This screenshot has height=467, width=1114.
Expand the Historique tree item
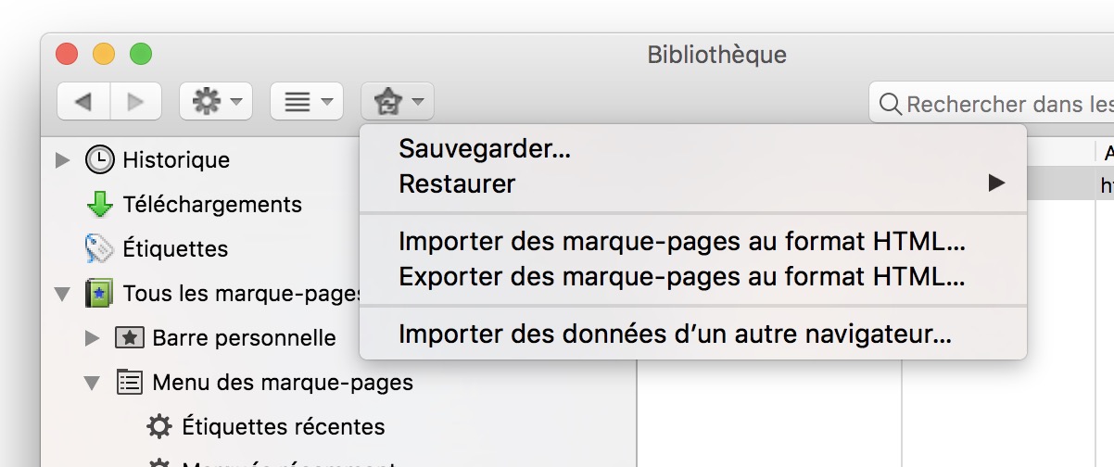click(x=63, y=160)
